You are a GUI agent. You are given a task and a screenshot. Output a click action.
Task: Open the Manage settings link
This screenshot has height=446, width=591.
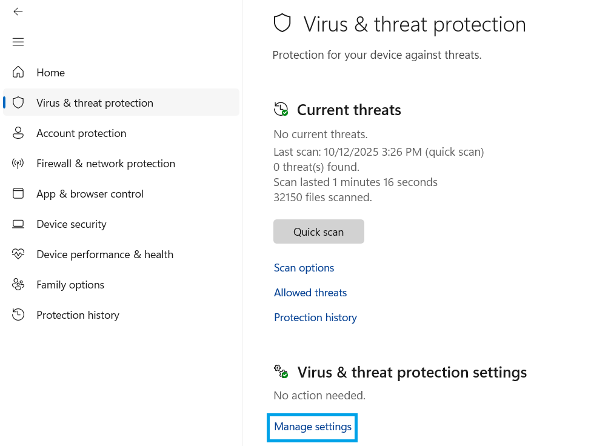(x=313, y=427)
